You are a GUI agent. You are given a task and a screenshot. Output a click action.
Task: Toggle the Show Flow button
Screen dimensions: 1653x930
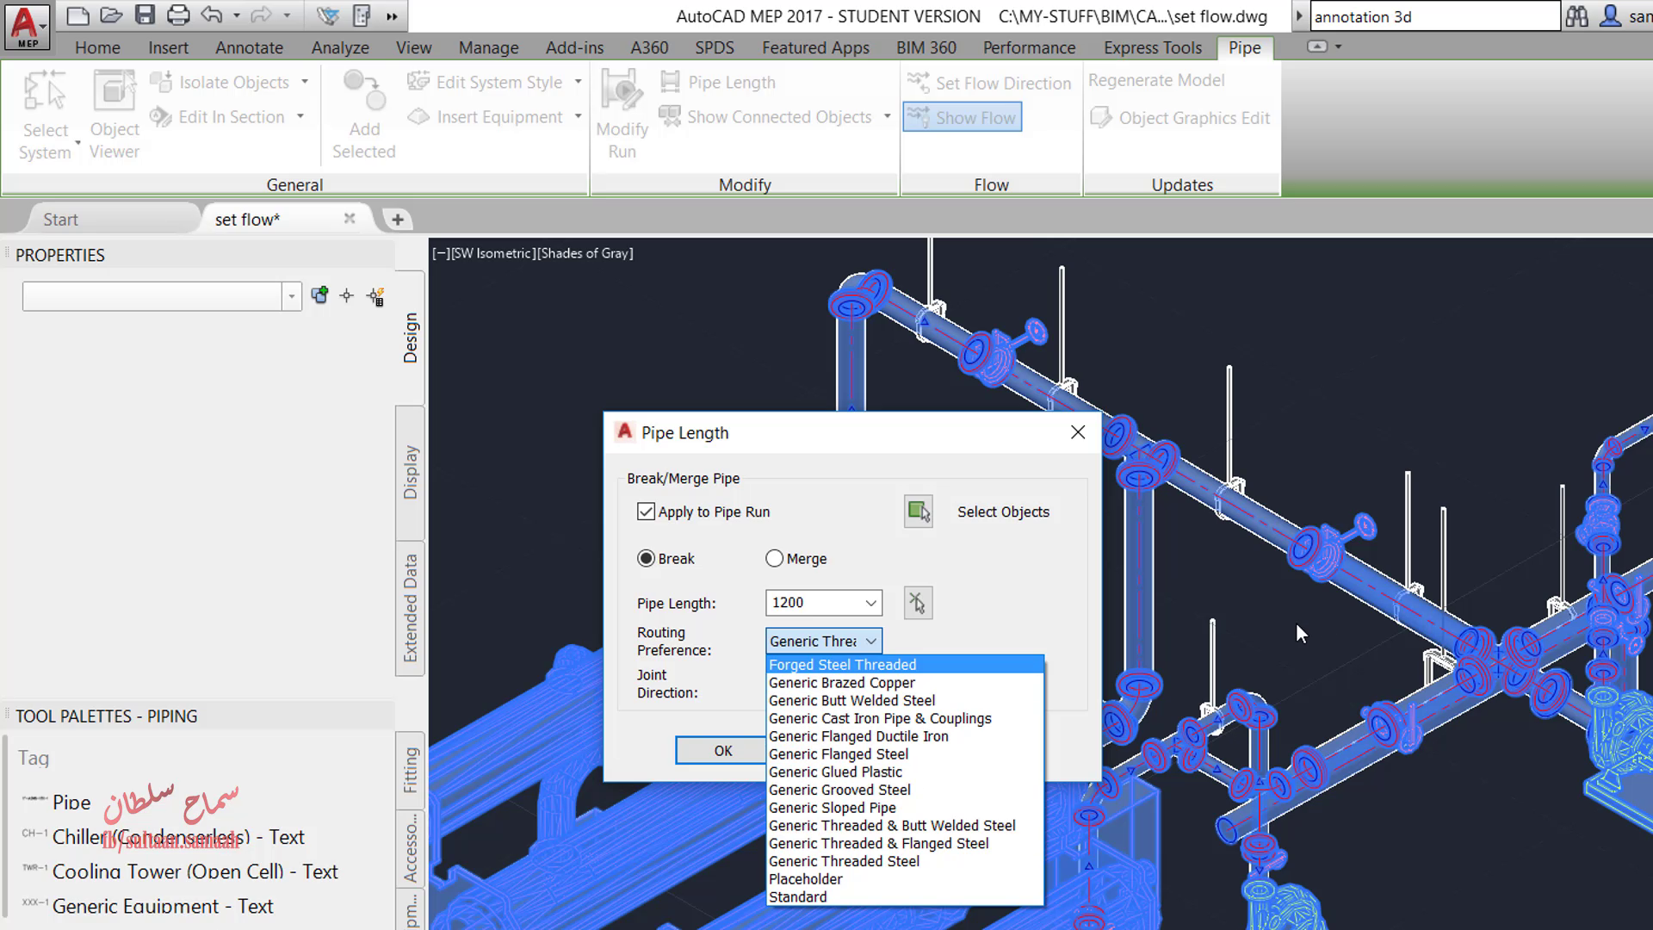click(963, 117)
